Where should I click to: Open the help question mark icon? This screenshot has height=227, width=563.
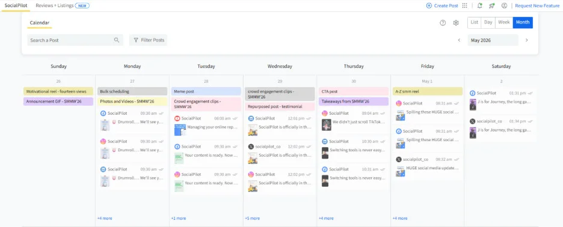click(x=443, y=23)
